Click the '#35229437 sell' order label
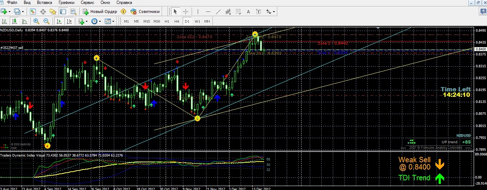This screenshot has height=190, width=487. (x=13, y=47)
